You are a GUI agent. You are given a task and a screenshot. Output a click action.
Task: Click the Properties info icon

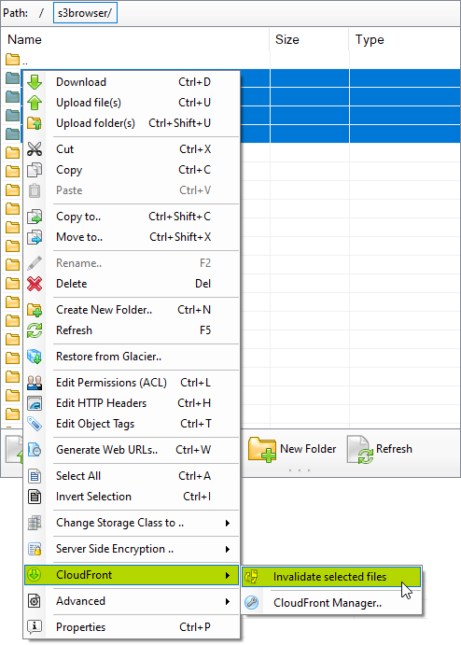35,627
